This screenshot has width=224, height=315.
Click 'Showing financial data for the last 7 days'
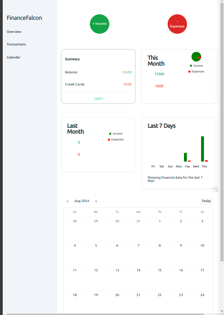point(175,179)
